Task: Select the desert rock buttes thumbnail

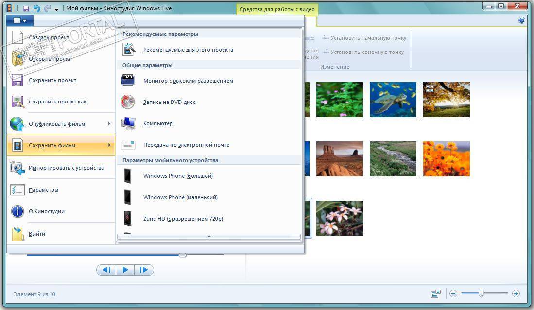Action: click(x=340, y=159)
